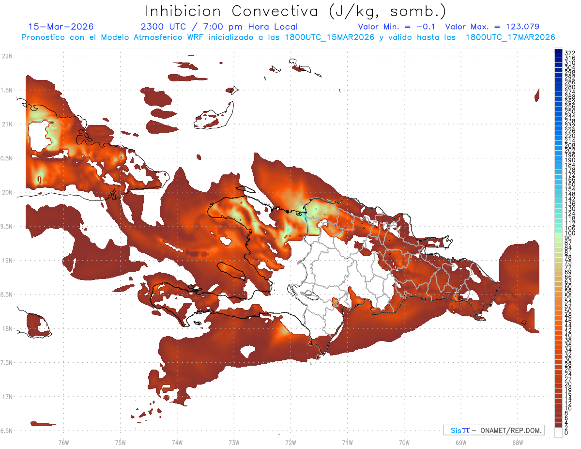Click the longitude label '76W'
The image size is (581, 449).
(x=63, y=442)
